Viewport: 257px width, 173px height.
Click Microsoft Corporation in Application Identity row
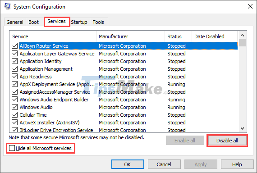[x=122, y=61]
